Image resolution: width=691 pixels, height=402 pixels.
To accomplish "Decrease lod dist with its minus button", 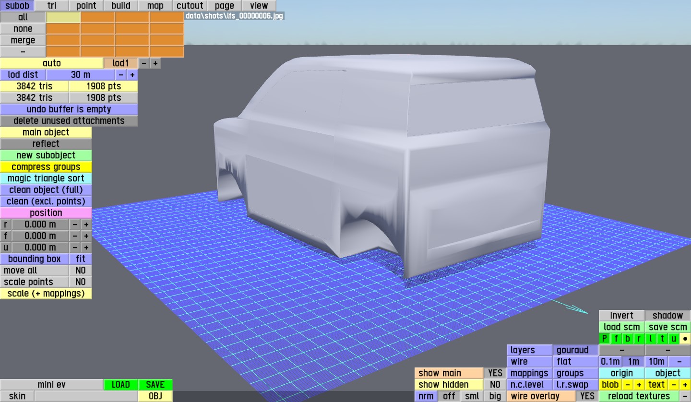I will coord(121,75).
